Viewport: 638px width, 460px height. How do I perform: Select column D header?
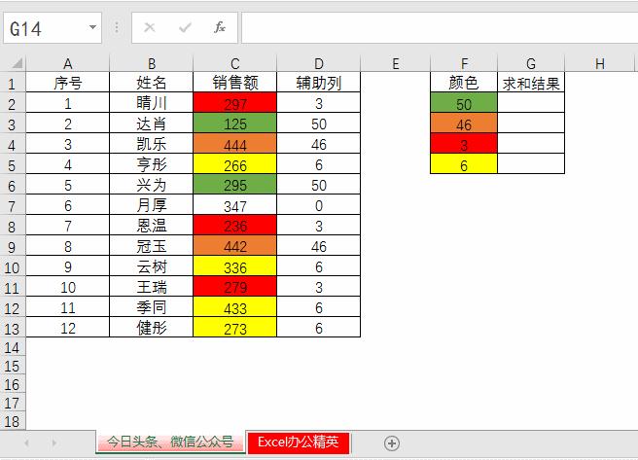coord(319,63)
